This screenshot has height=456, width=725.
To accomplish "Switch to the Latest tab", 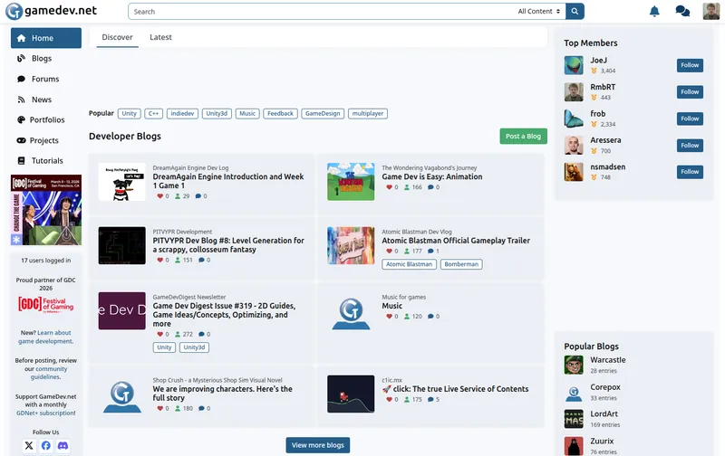I will pos(160,37).
